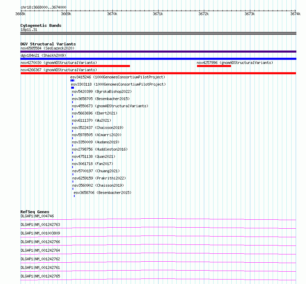
Task: Click the 3669k ruler tick label
Action: click(x=66, y=14)
